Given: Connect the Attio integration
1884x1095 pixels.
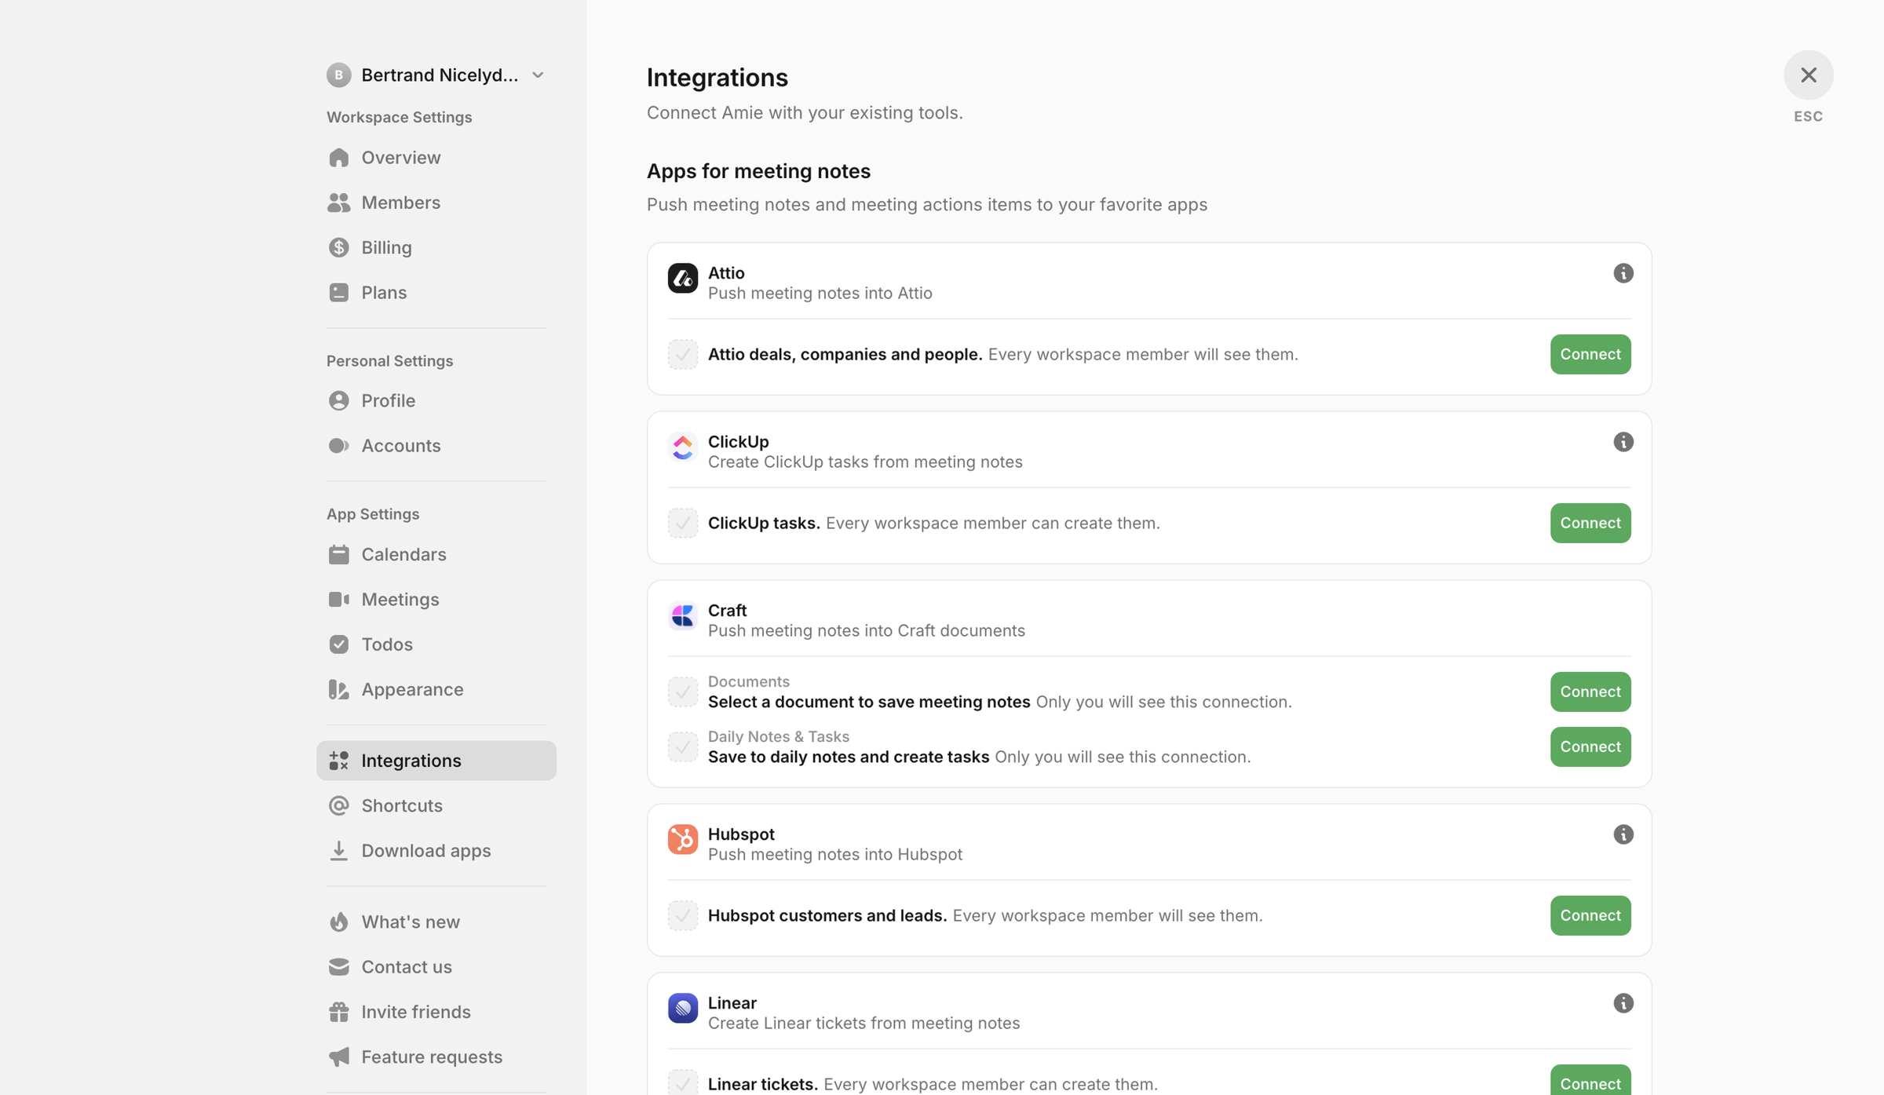Looking at the screenshot, I should point(1590,354).
